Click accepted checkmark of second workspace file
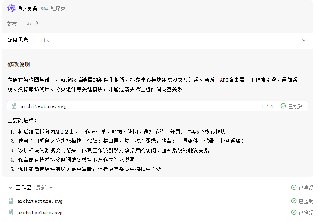 point(294,212)
